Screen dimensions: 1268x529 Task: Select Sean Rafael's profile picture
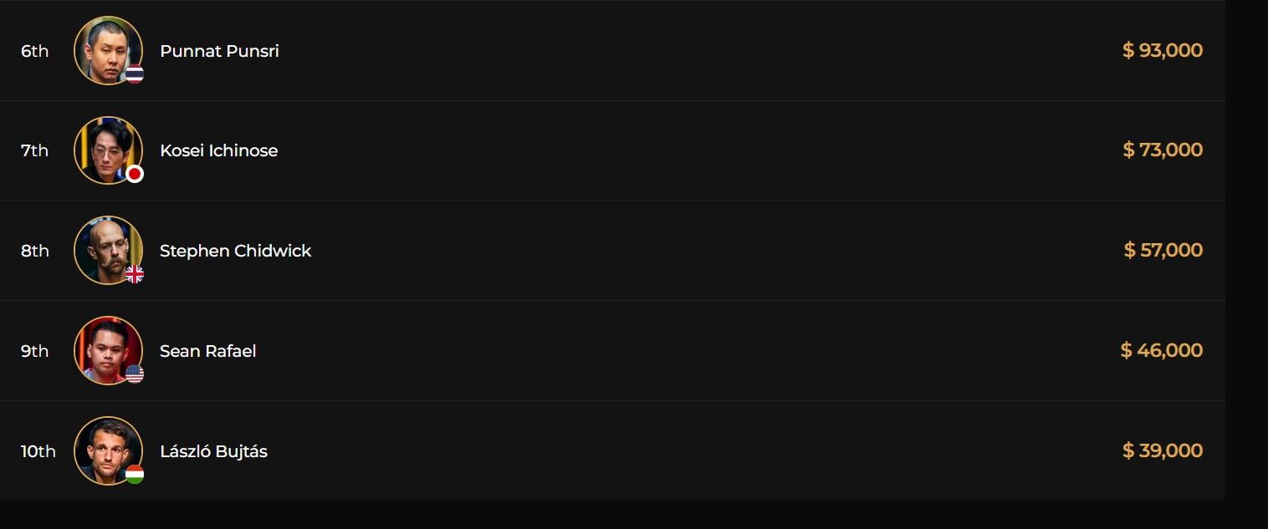[108, 350]
